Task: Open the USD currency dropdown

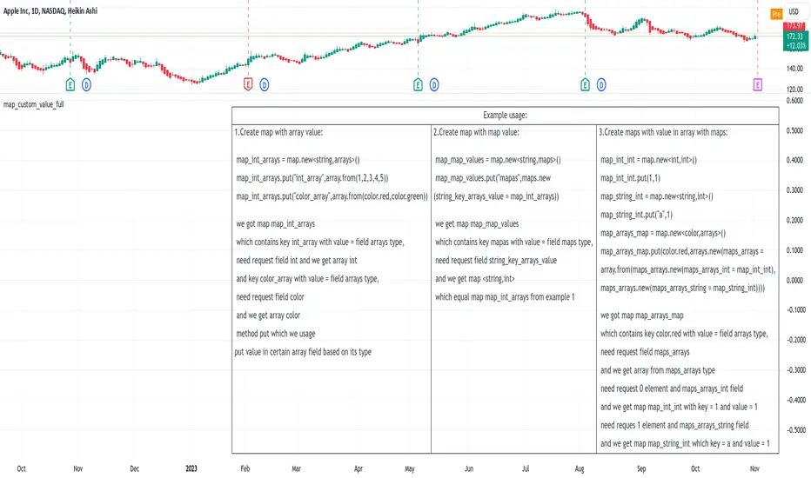Action: click(x=794, y=12)
